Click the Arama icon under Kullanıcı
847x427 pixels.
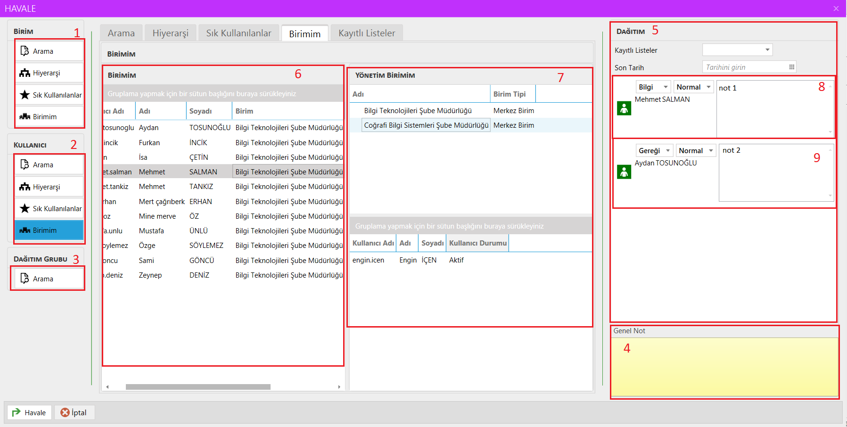click(x=25, y=164)
